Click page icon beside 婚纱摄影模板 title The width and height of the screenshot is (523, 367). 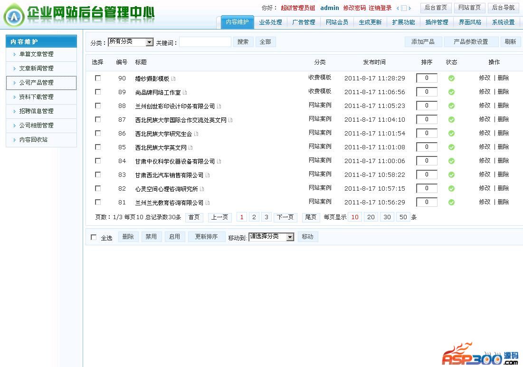click(x=173, y=79)
